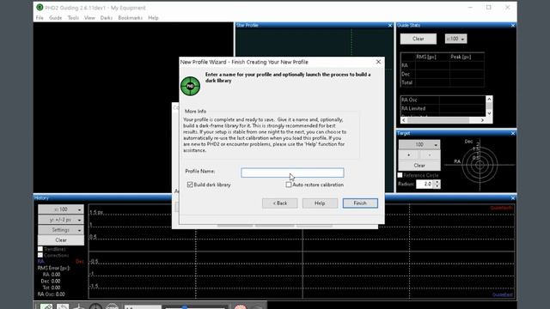
Task: Click Clear in the Target panel
Action: tap(419, 166)
